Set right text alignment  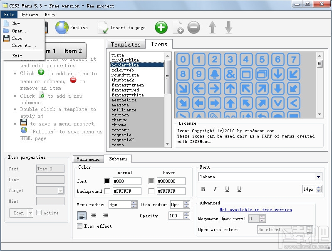click(x=106, y=216)
